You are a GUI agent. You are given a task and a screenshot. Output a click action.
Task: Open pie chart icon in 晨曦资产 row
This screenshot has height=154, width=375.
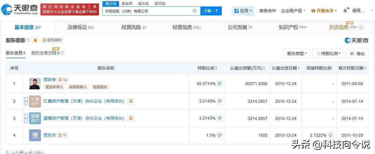pyautogui.click(x=220, y=118)
